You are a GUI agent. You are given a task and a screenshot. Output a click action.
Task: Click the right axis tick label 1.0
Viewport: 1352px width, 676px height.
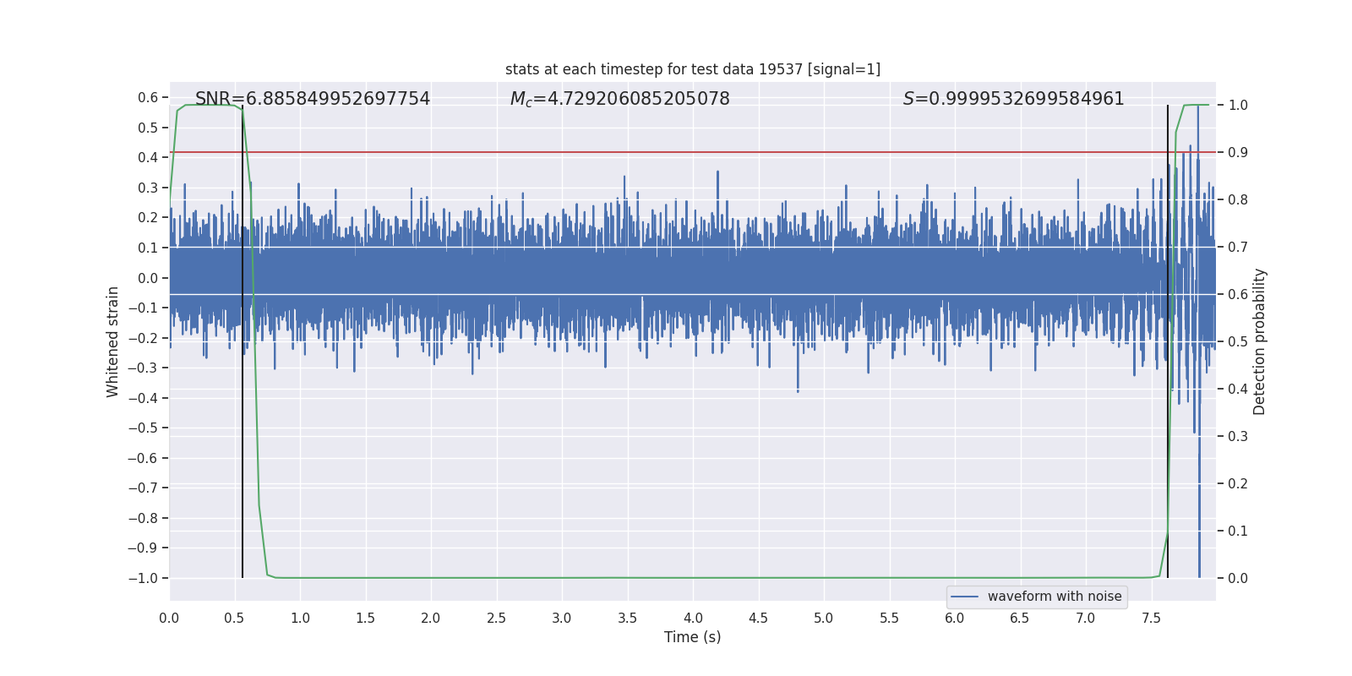(x=1238, y=106)
